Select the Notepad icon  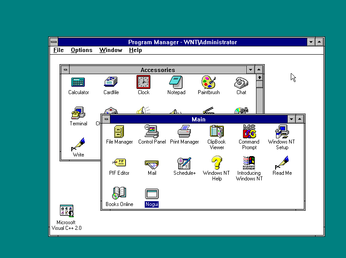[176, 82]
